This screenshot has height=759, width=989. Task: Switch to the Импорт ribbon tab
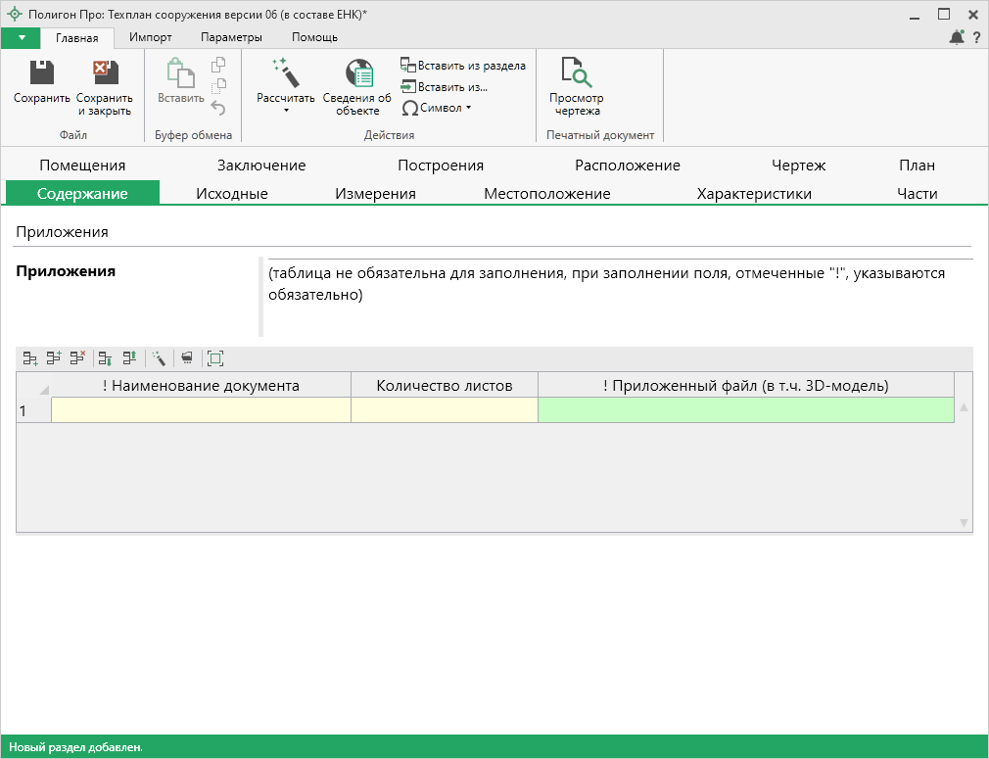point(151,37)
